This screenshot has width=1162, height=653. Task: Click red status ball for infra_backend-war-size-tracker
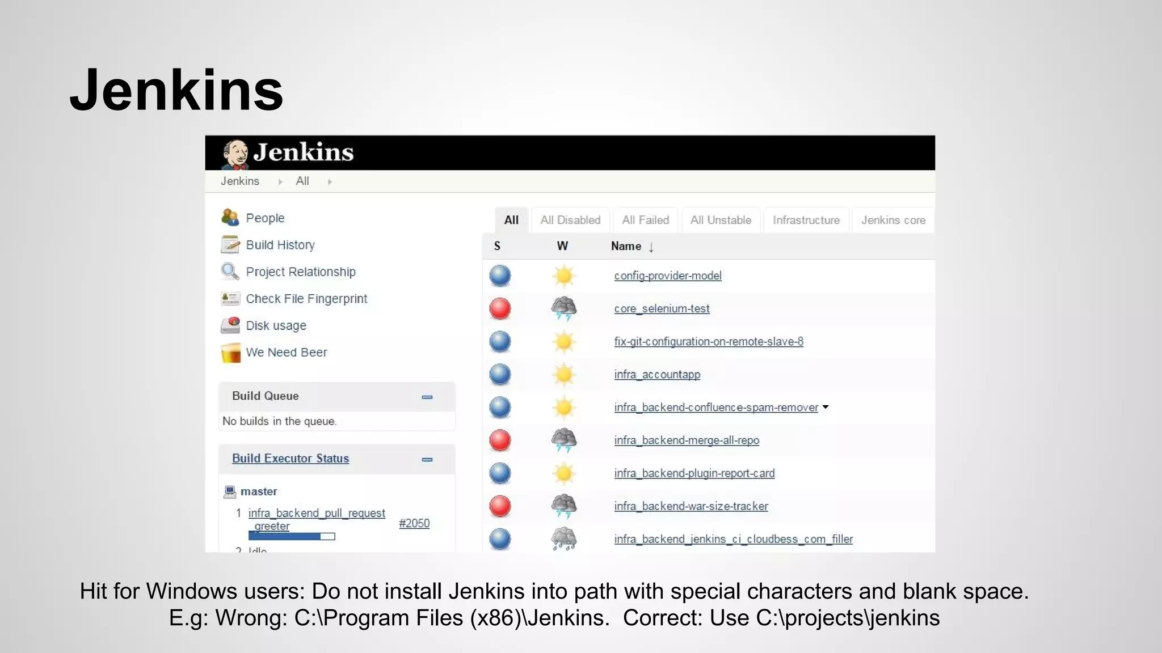[500, 506]
